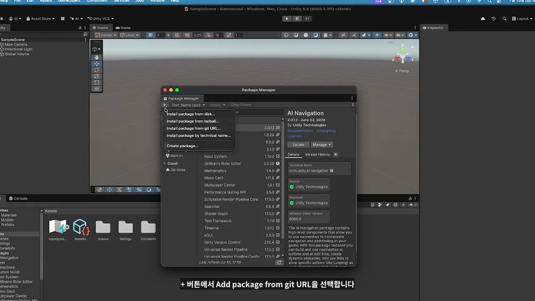This screenshot has width=535, height=301.
Task: Click the editor search magnifier icon
Action: [504, 18]
